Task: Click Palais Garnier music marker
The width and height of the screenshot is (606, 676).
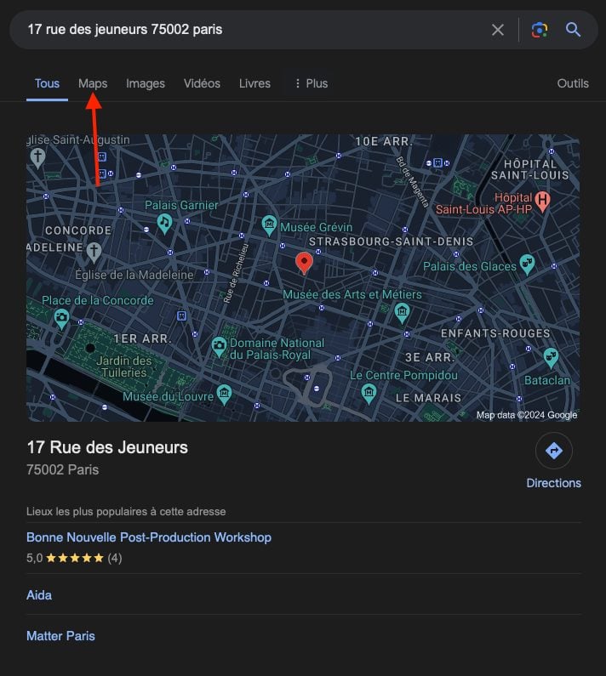Action: pyautogui.click(x=164, y=224)
